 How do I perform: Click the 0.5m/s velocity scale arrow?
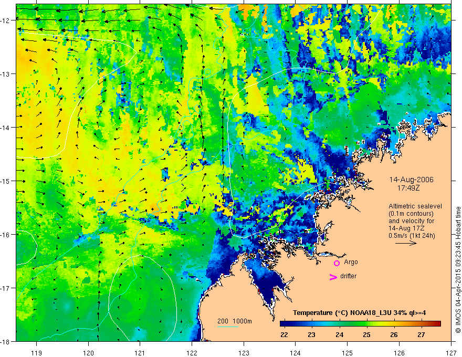(x=406, y=243)
